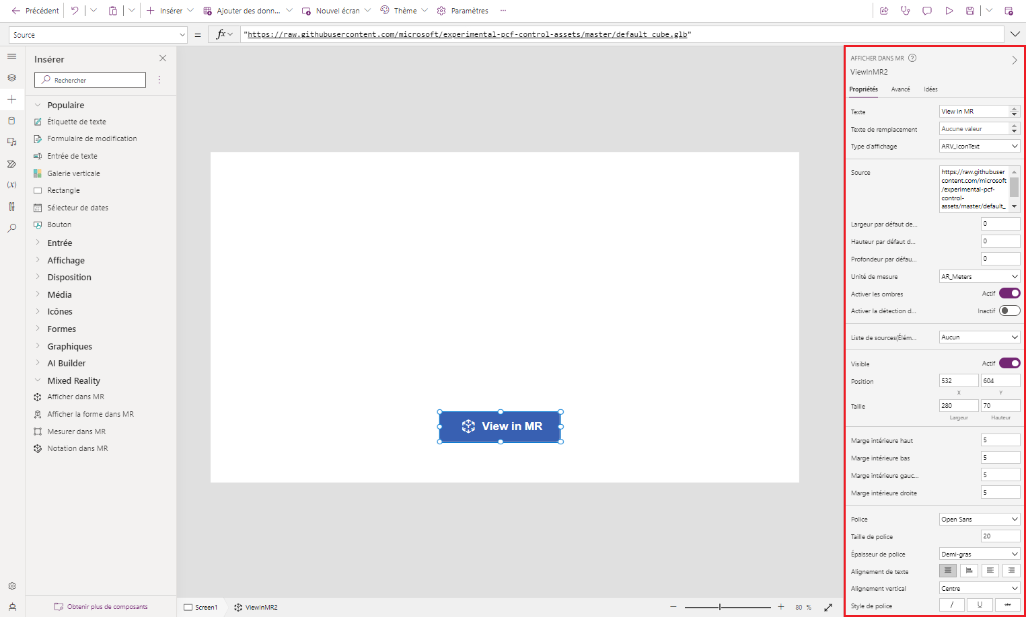Expand the formula bar chevron

(x=1015, y=34)
